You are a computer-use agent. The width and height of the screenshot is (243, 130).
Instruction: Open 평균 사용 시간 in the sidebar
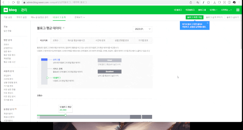pos(9,62)
